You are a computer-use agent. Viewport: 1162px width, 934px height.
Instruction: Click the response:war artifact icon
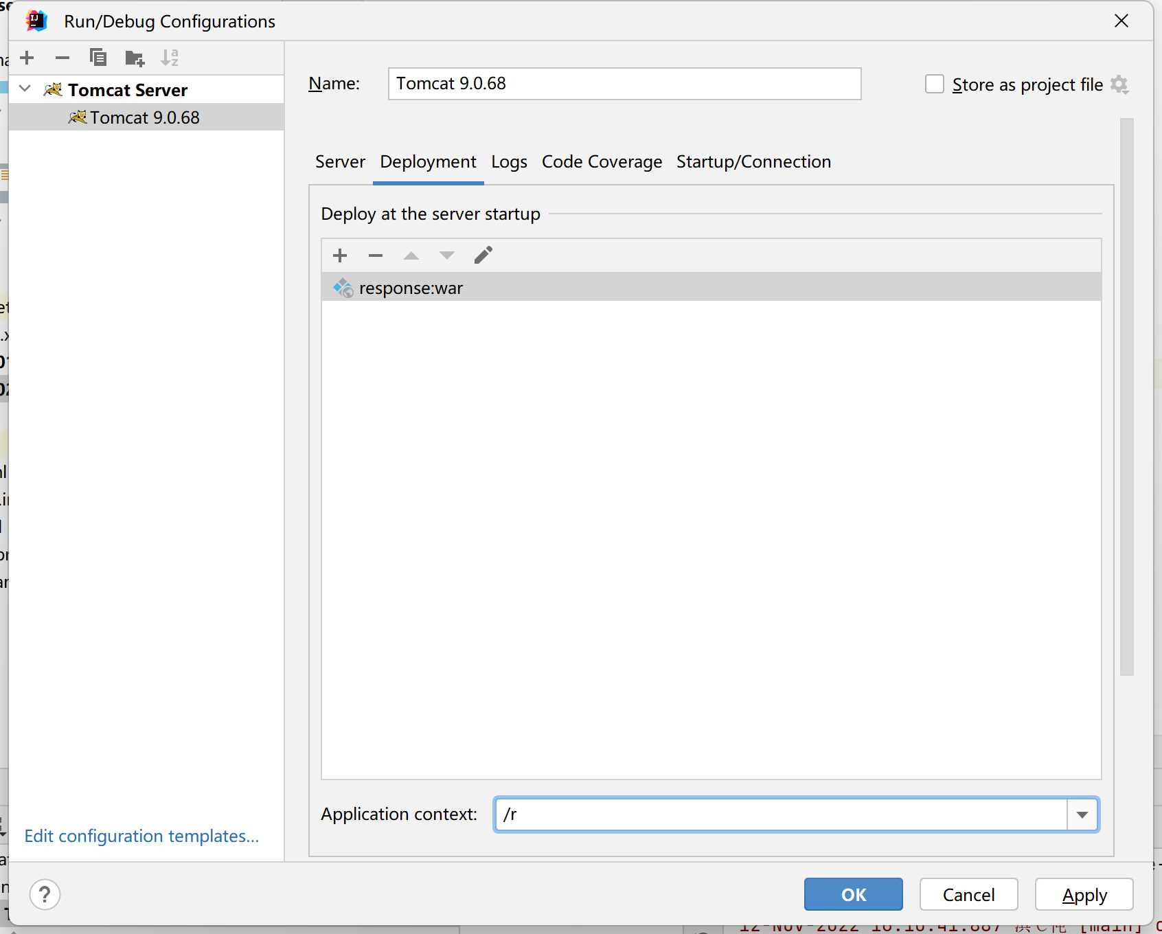(x=343, y=288)
